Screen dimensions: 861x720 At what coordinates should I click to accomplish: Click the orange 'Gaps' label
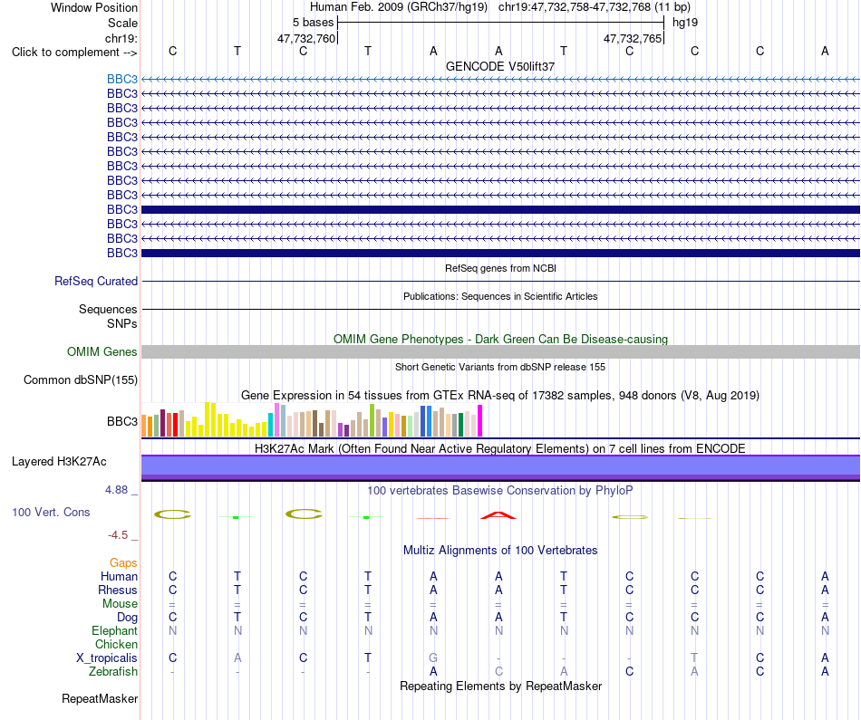click(123, 562)
